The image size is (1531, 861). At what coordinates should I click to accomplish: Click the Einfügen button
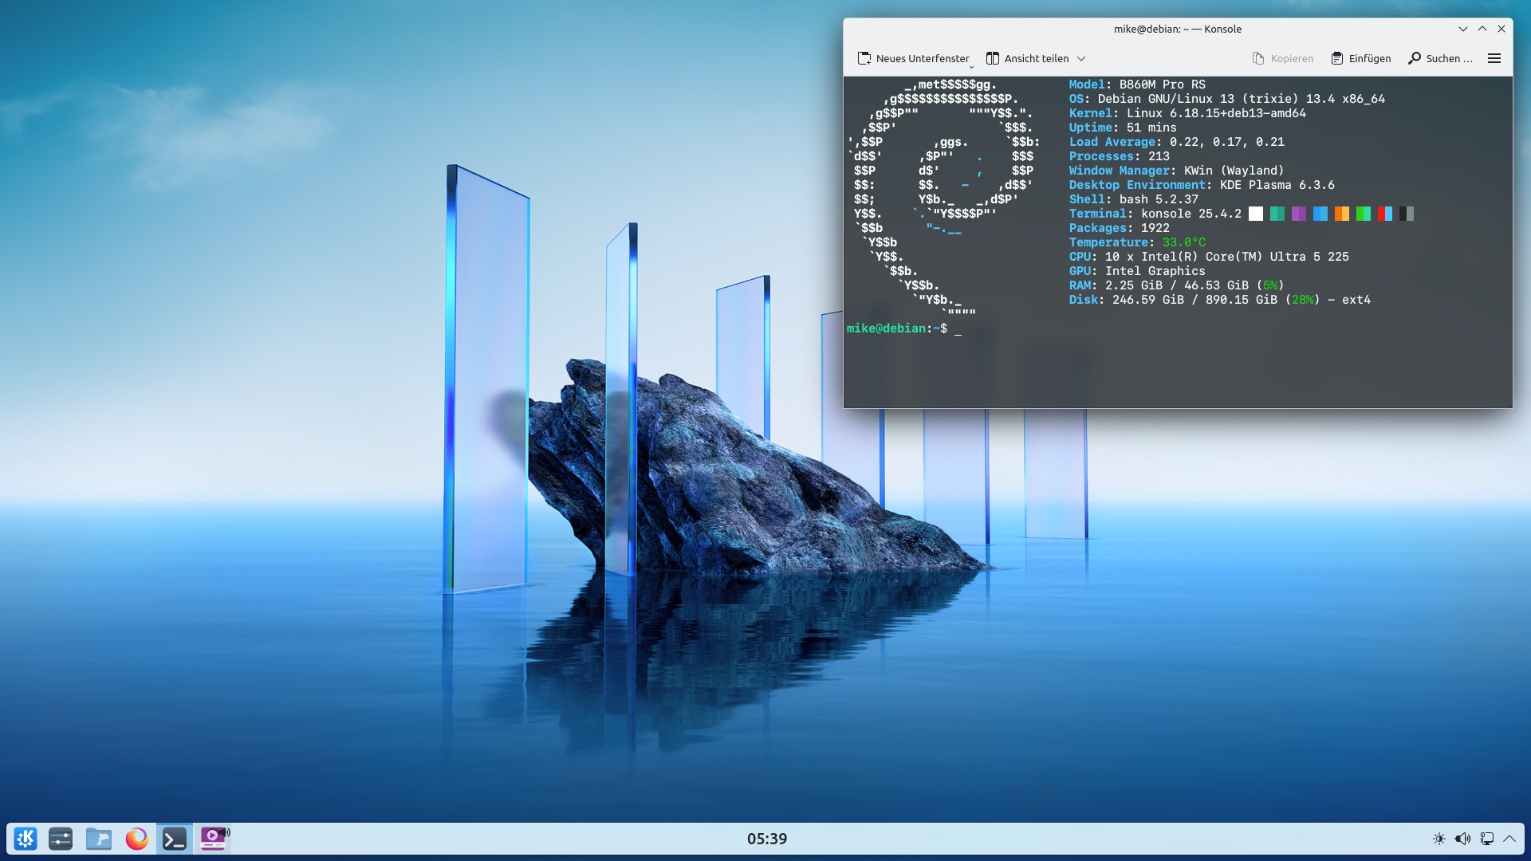click(1361, 58)
